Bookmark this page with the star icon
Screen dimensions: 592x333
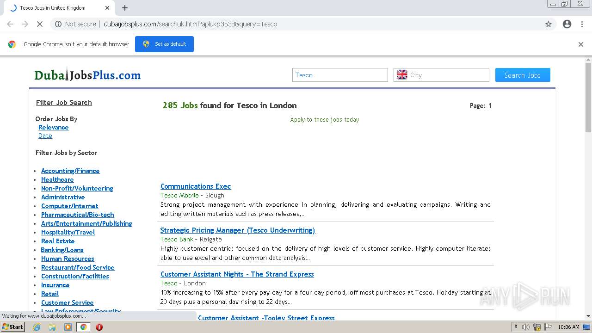(549, 24)
